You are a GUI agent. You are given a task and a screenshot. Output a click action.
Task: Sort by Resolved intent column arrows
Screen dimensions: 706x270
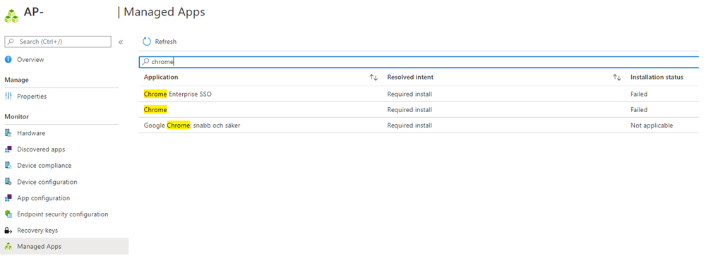click(x=617, y=78)
